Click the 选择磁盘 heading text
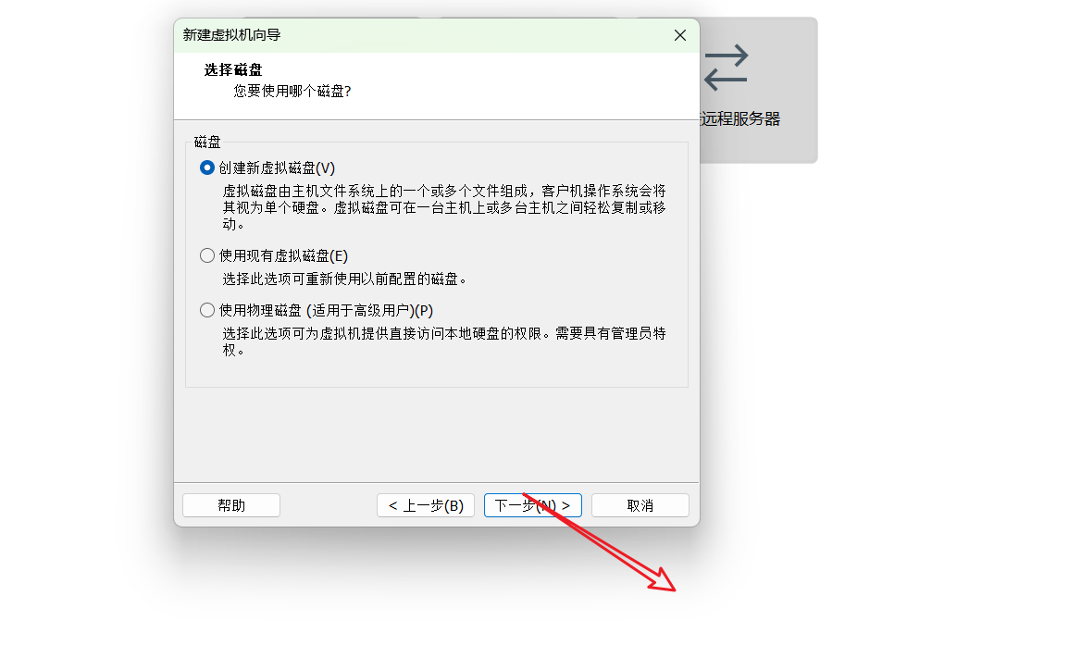The width and height of the screenshot is (1081, 670). click(x=233, y=69)
